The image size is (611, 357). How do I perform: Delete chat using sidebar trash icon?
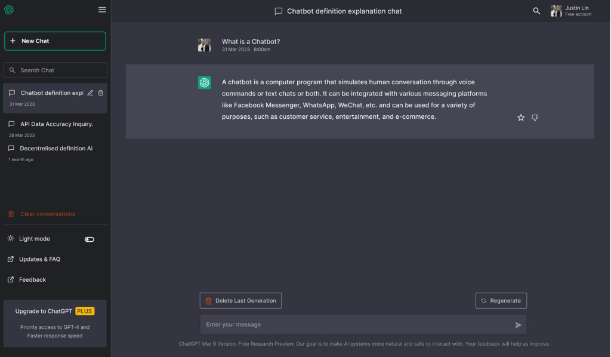100,93
